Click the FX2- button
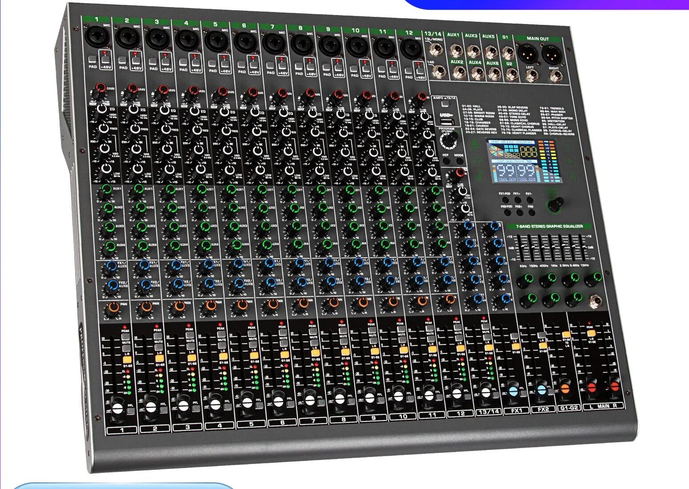 [532, 212]
